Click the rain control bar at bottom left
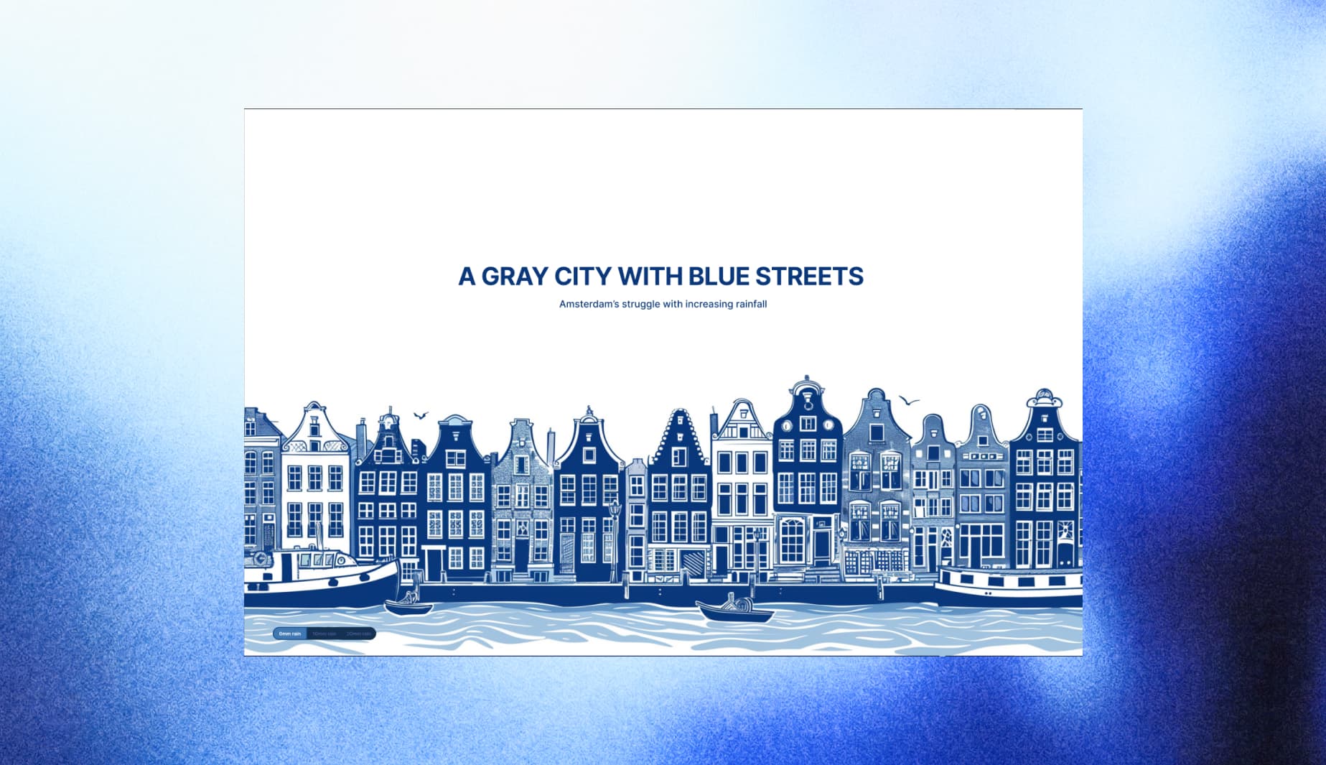This screenshot has height=765, width=1326. [x=325, y=633]
